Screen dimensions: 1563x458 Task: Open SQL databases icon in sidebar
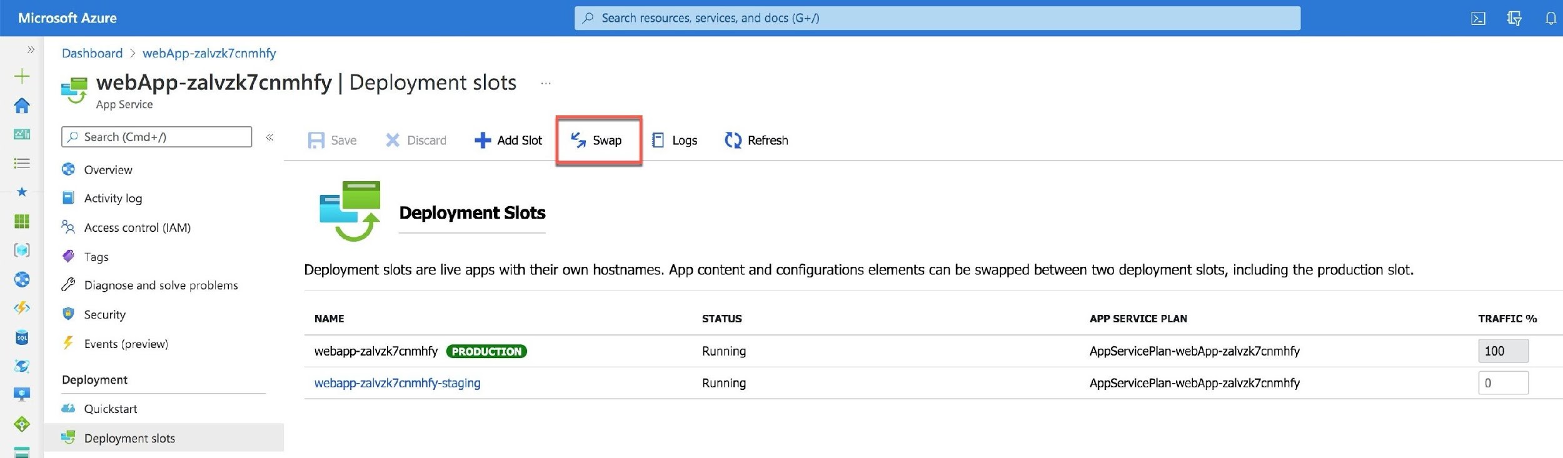pos(22,337)
